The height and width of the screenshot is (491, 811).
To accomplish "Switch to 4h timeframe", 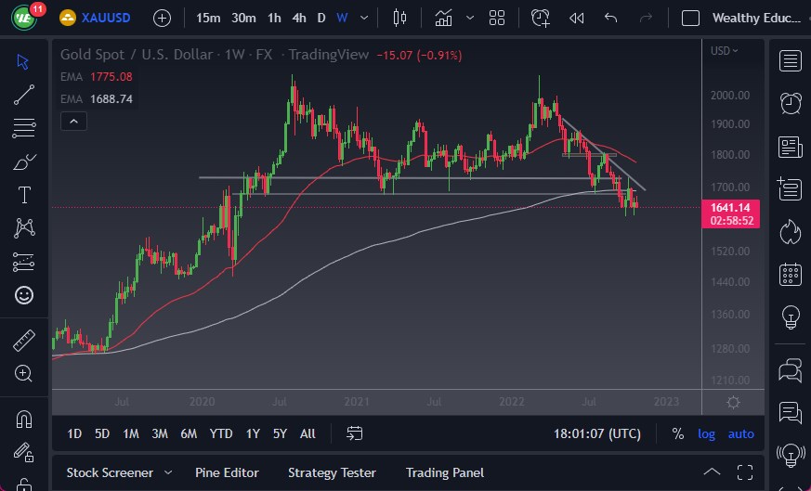I will click(x=298, y=18).
